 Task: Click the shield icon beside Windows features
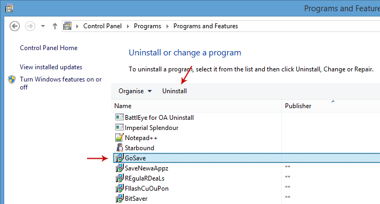12,79
